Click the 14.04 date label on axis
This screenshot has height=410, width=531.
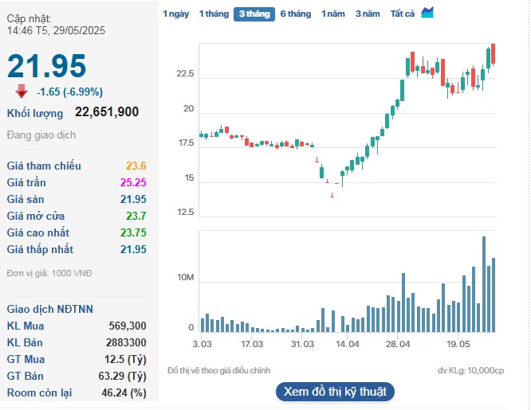point(348,344)
